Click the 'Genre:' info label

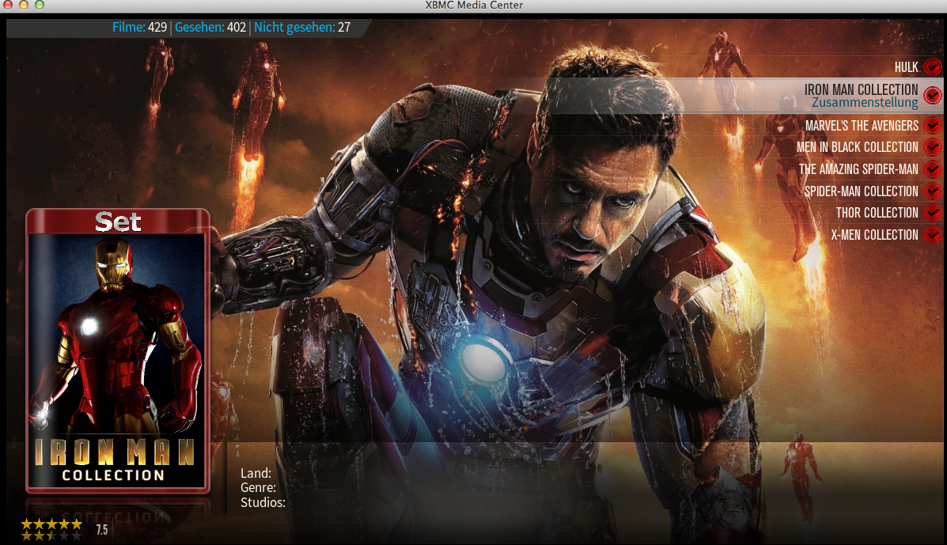tap(258, 488)
